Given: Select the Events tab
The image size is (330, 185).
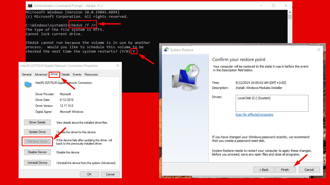Looking at the screenshot, I should pos(77,74).
